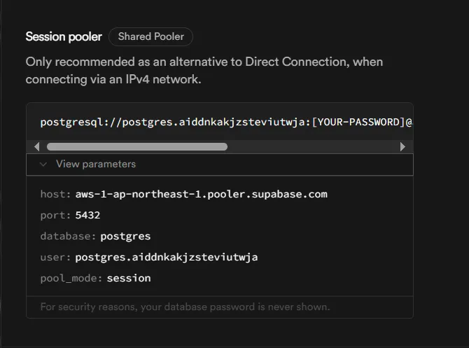Click the host: parameter label
This screenshot has height=348, width=469.
(55, 194)
